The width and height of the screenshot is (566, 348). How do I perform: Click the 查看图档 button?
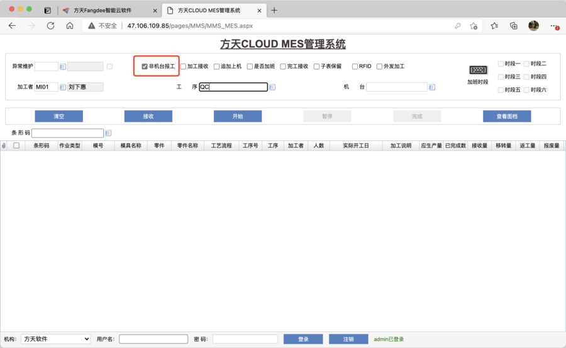pos(507,116)
